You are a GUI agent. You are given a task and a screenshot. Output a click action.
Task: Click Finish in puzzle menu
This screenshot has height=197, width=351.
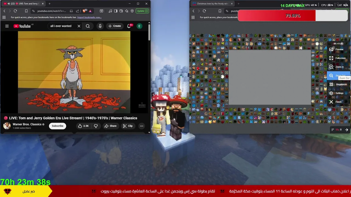pos(338,102)
